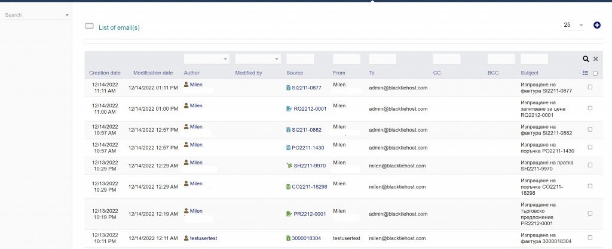Open source link RQ2212-0001
Viewport: 612px width, 249px height.
[310, 109]
